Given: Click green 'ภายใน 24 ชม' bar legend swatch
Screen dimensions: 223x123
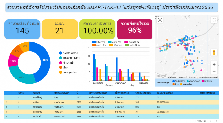Looking at the screenshot, I should [127, 45].
